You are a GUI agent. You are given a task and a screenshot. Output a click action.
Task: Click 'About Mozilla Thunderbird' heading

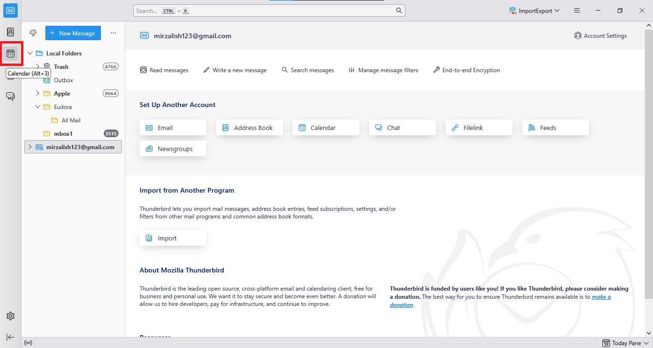pos(182,270)
